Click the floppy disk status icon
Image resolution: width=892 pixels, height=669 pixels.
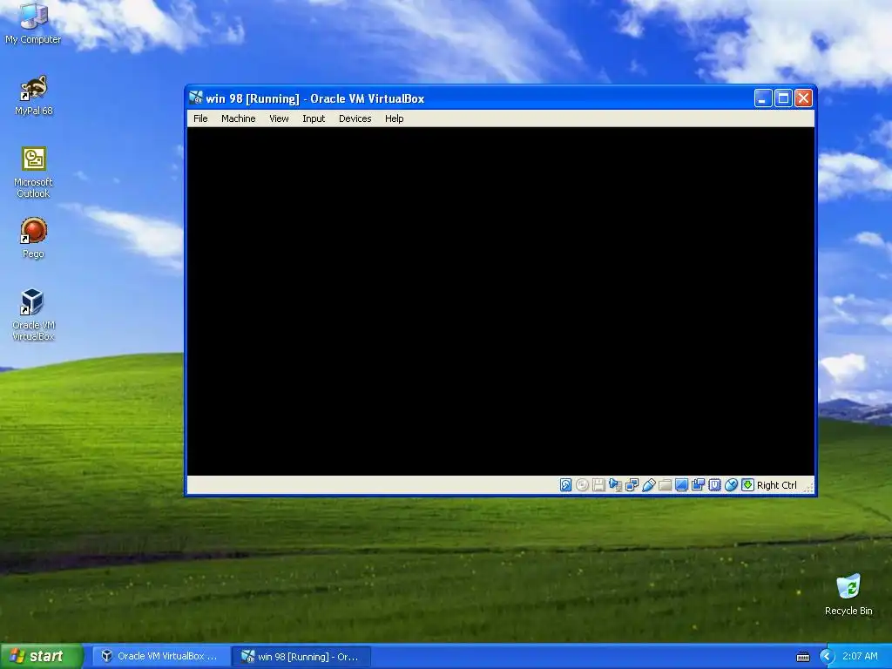click(x=598, y=484)
